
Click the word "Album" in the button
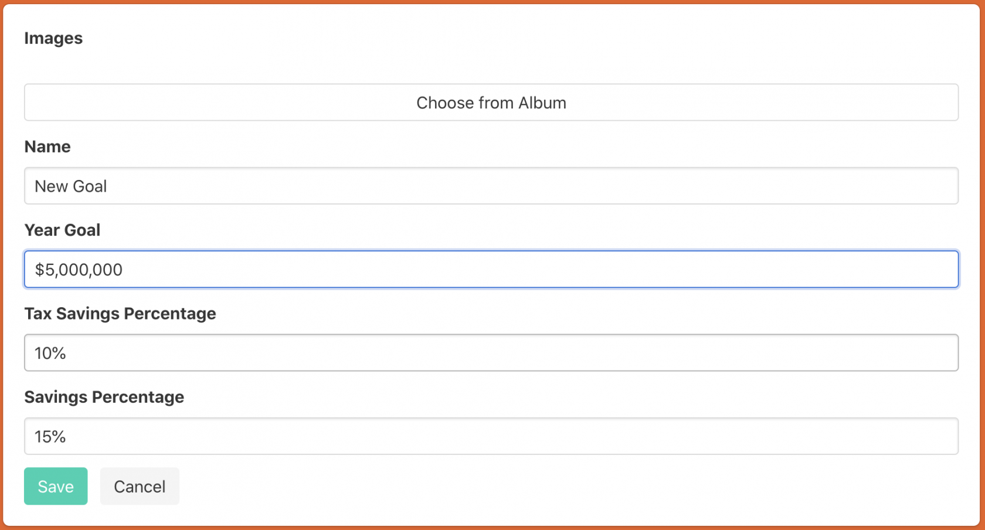coord(542,103)
